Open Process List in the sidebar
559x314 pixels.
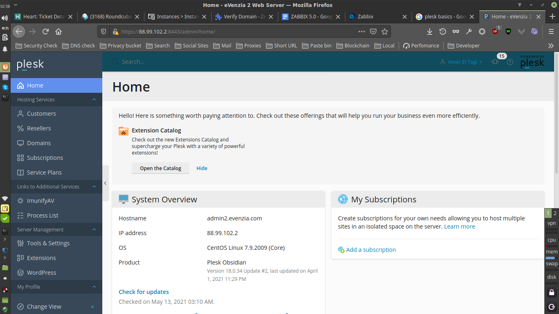(x=56, y=215)
